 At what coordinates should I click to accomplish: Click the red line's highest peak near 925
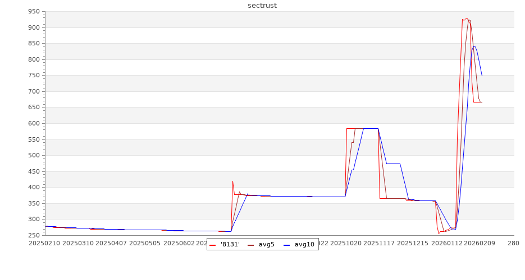[x=466, y=19]
